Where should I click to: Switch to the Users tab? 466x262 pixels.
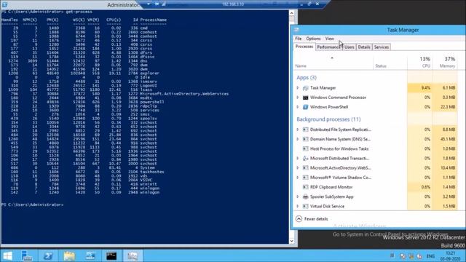(x=349, y=47)
